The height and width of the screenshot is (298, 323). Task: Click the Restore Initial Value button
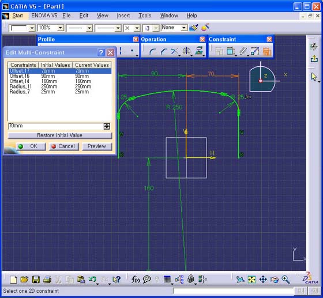pos(60,135)
